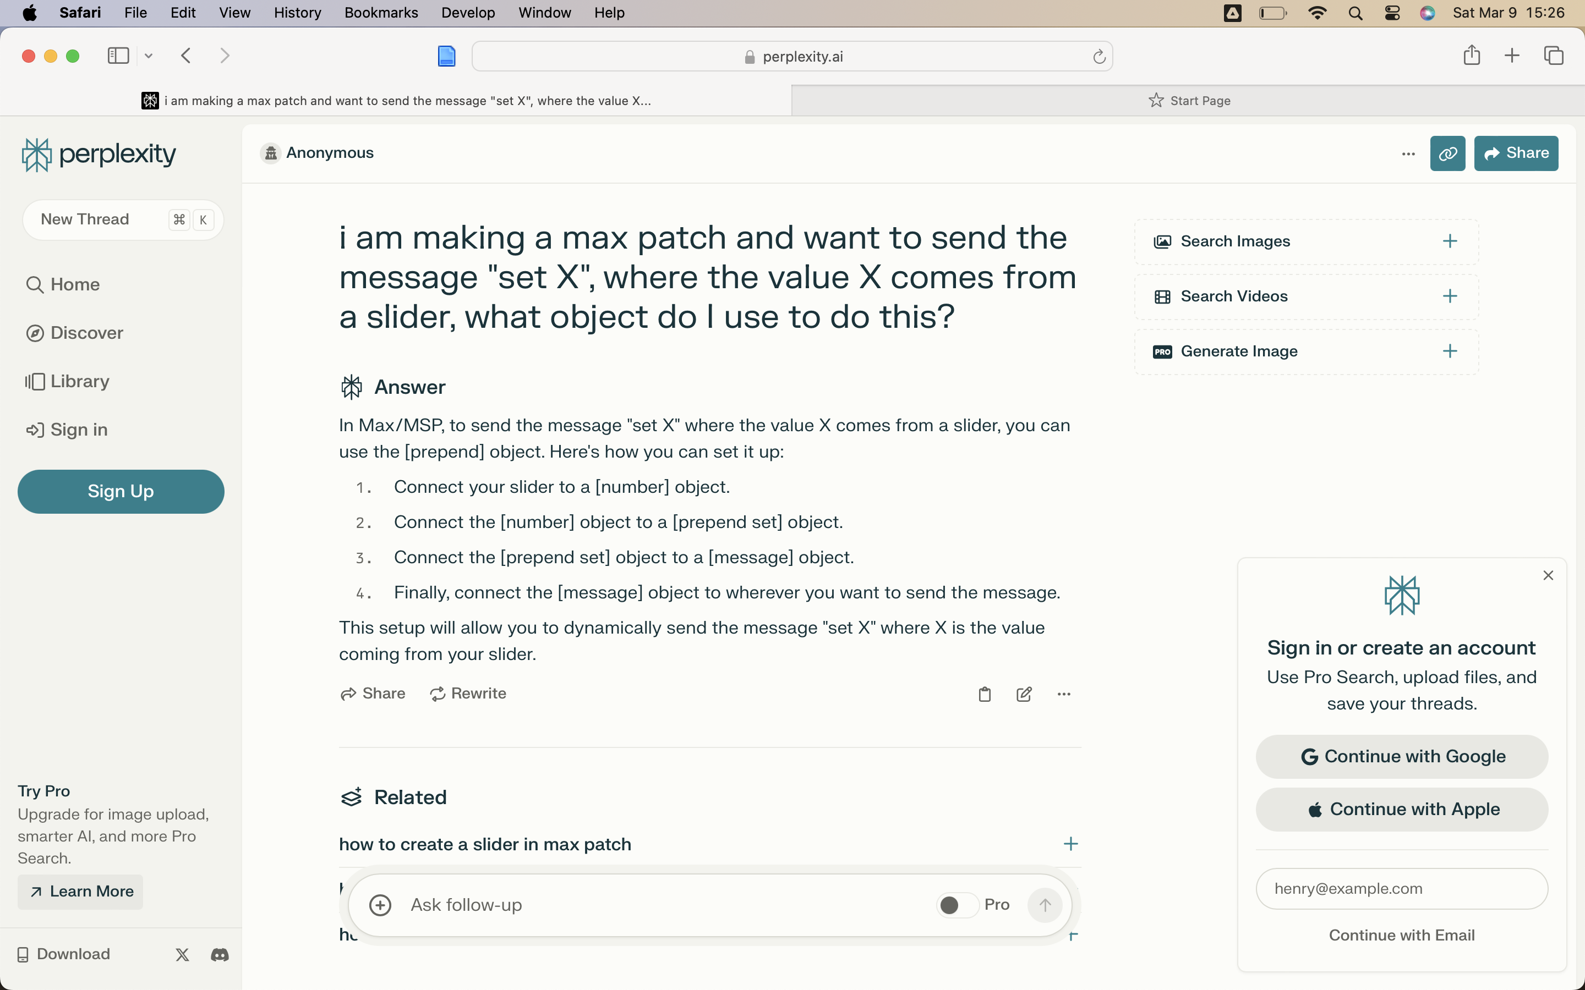The image size is (1585, 990).
Task: Click the Rewrite answer link
Action: tap(468, 694)
